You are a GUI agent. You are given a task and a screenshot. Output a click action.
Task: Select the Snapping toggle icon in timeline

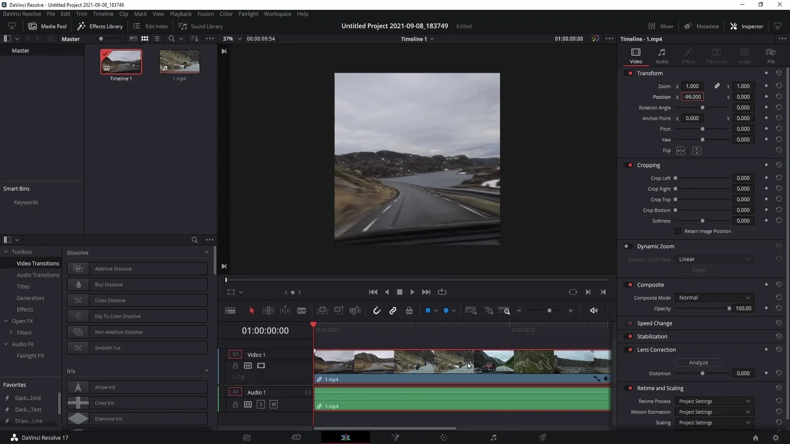pos(377,311)
